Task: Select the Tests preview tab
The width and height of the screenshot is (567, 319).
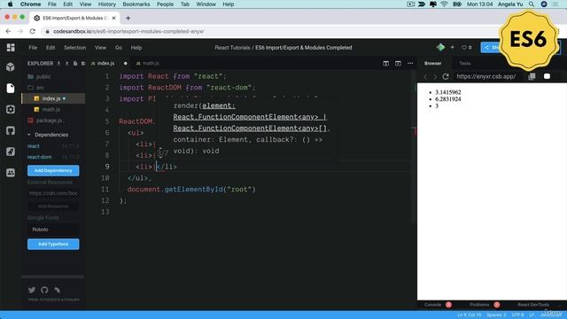Action: [465, 63]
